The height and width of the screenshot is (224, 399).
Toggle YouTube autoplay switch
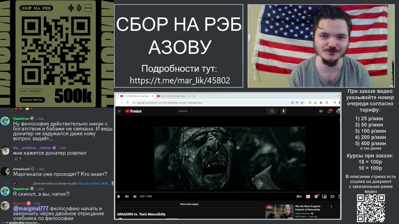pos(299,196)
